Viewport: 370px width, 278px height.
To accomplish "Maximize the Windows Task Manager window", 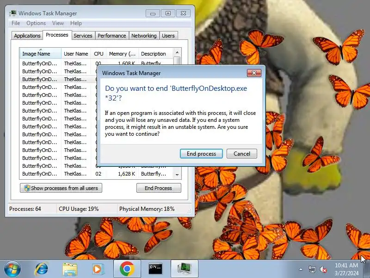I will pos(168,13).
